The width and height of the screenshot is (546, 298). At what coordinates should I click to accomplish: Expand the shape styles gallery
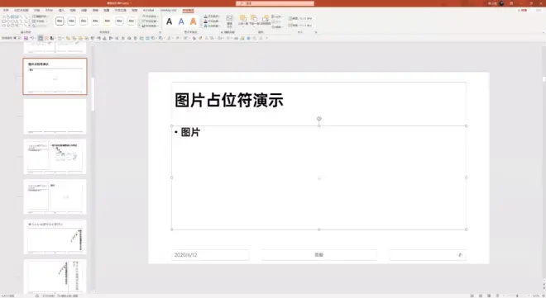tap(138, 26)
